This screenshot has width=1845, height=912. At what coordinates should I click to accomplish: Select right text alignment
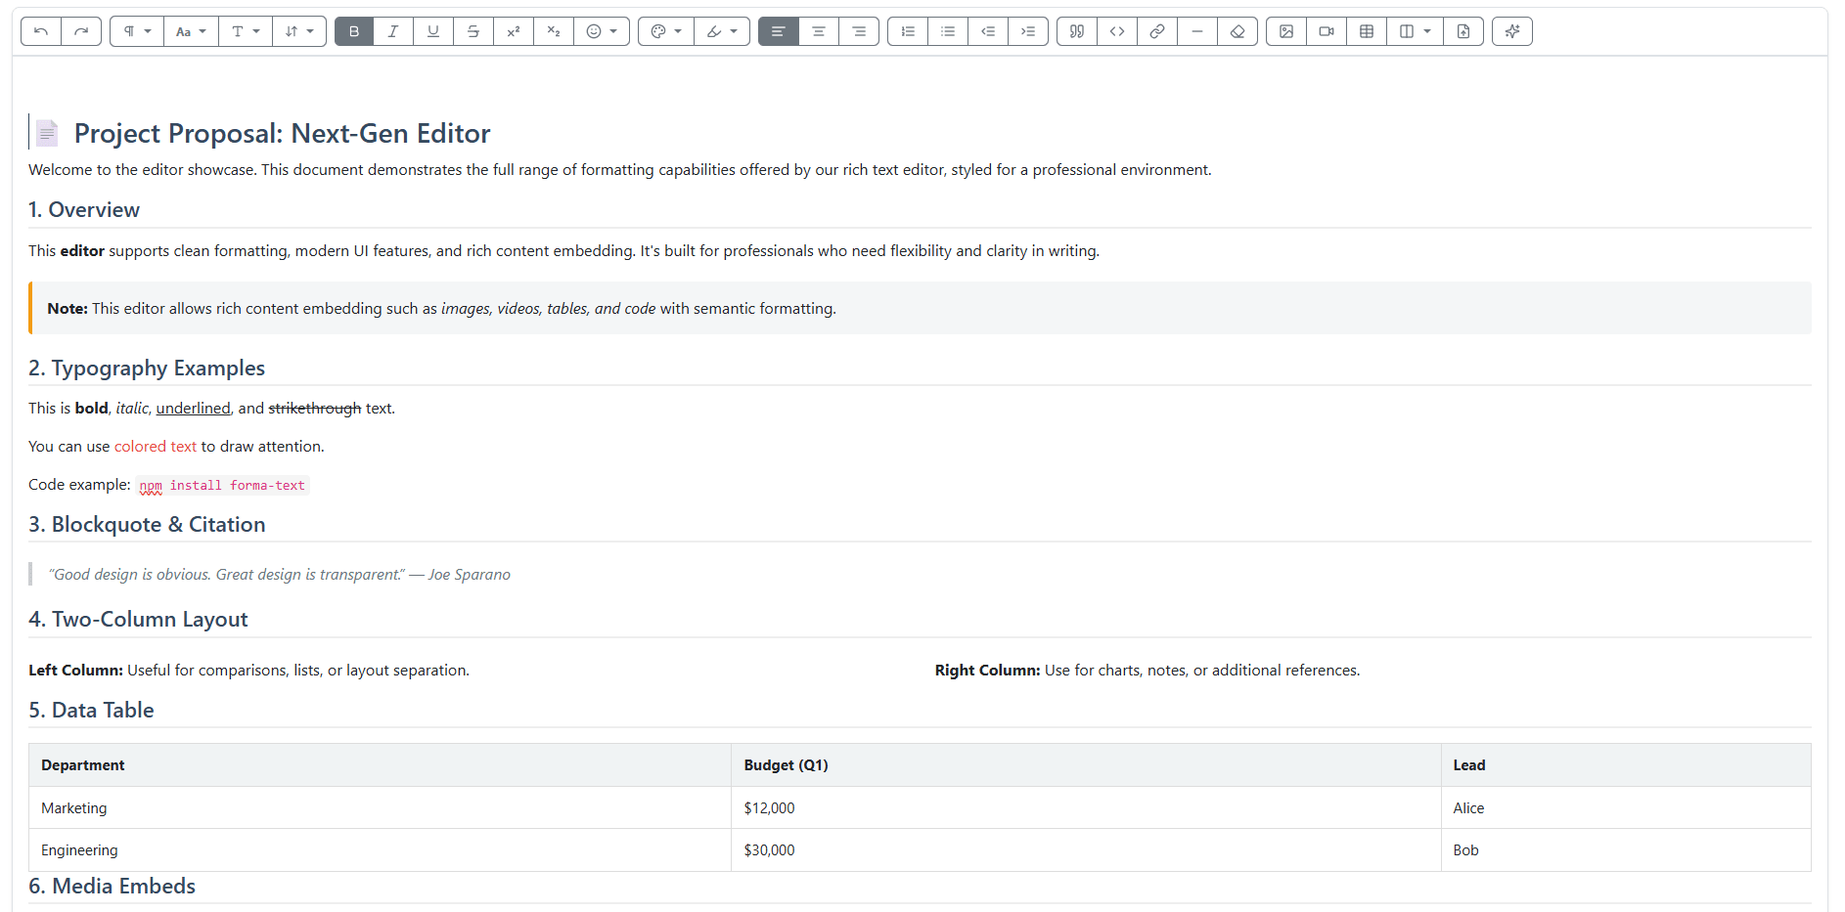click(x=859, y=31)
